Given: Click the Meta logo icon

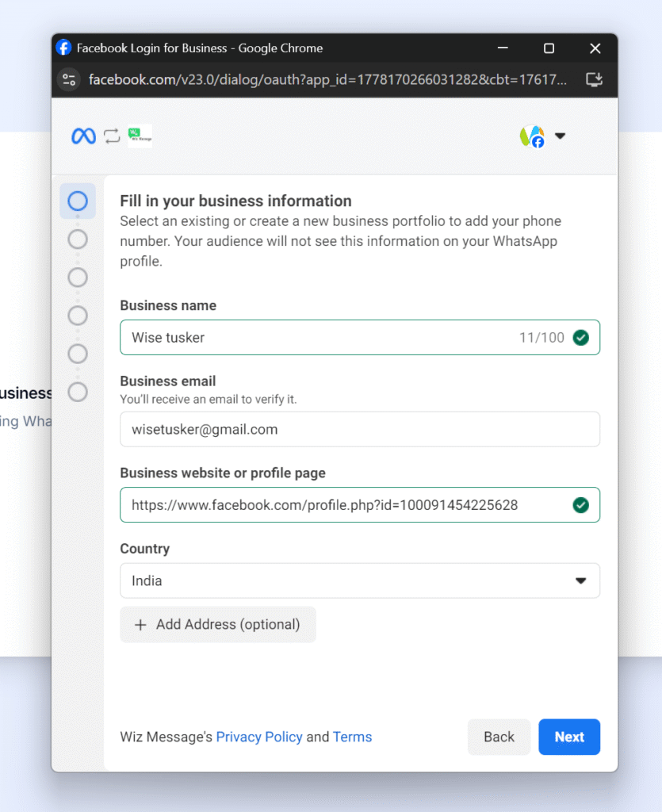Looking at the screenshot, I should click(x=83, y=136).
